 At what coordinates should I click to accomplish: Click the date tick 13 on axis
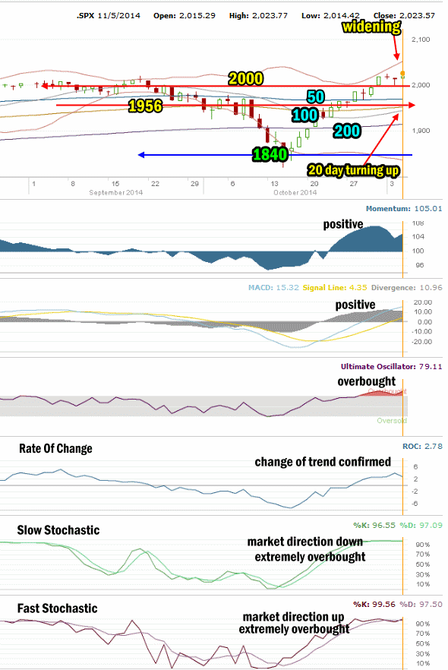pyautogui.click(x=274, y=184)
